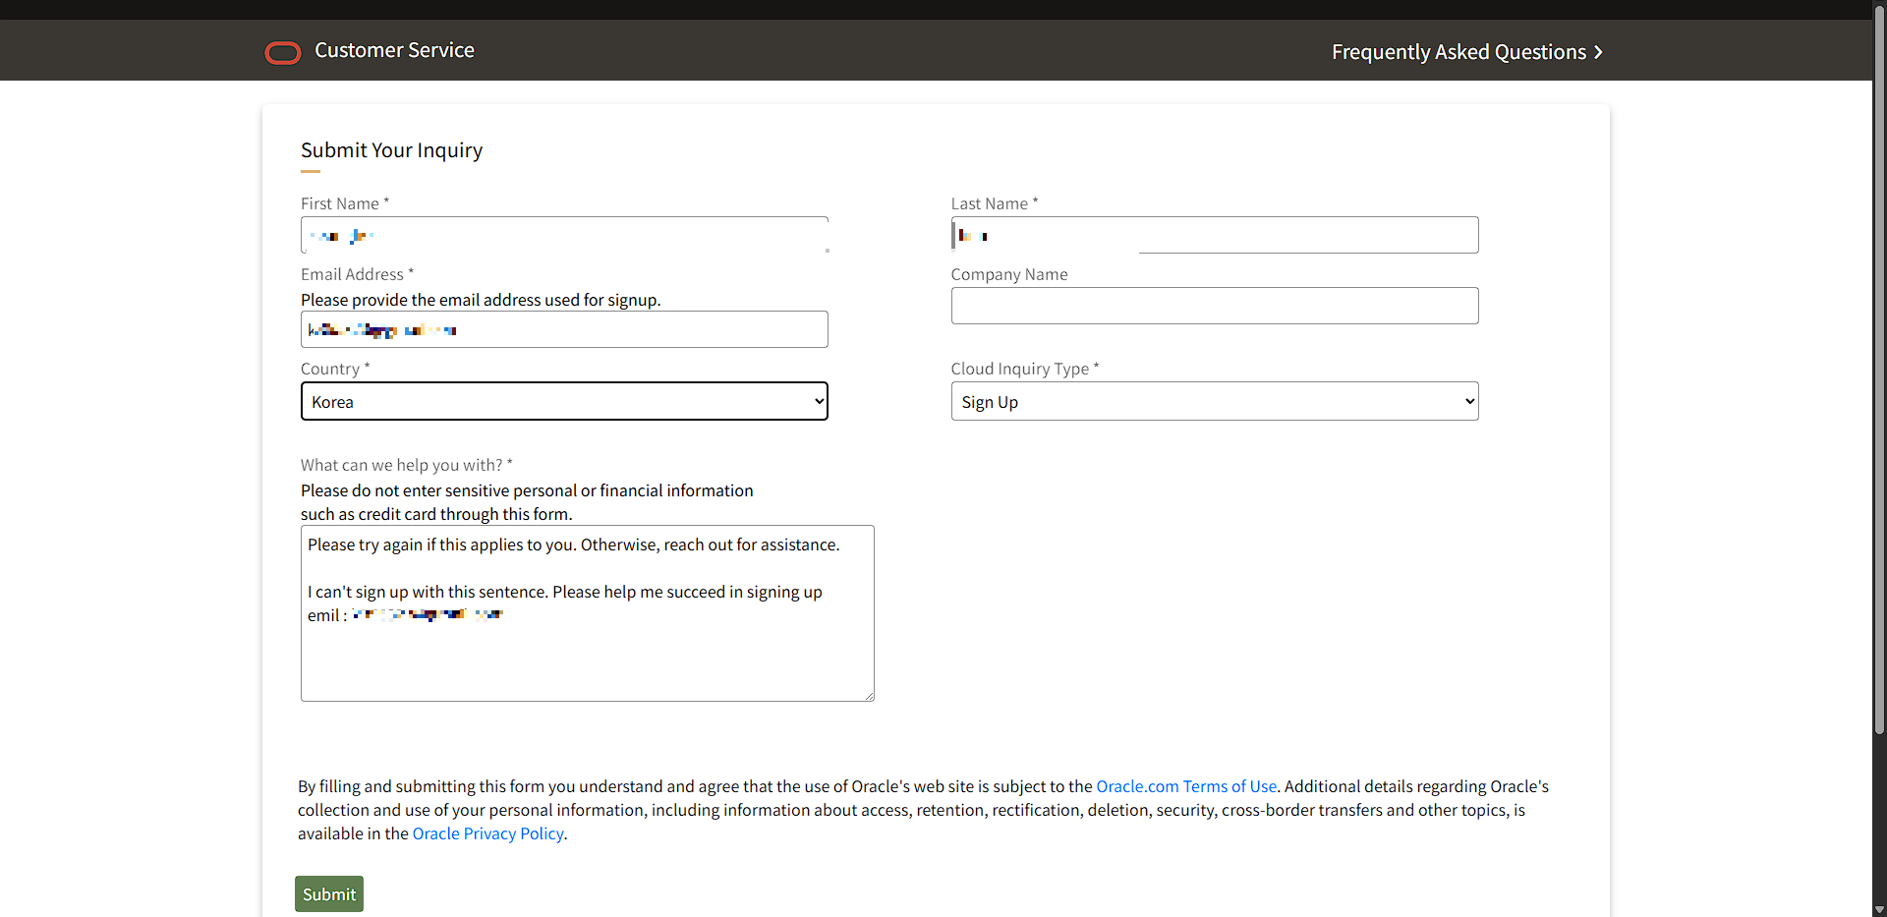
Task: Click into the 'What can we help you with' textarea
Action: (588, 613)
